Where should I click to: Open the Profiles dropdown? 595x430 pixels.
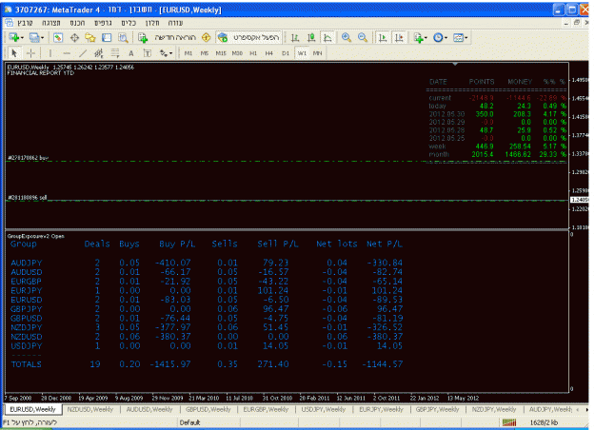pos(36,37)
